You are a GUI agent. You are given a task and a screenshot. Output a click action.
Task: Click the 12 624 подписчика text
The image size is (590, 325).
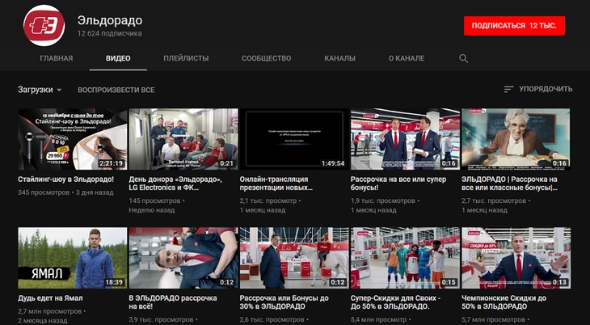coord(109,33)
